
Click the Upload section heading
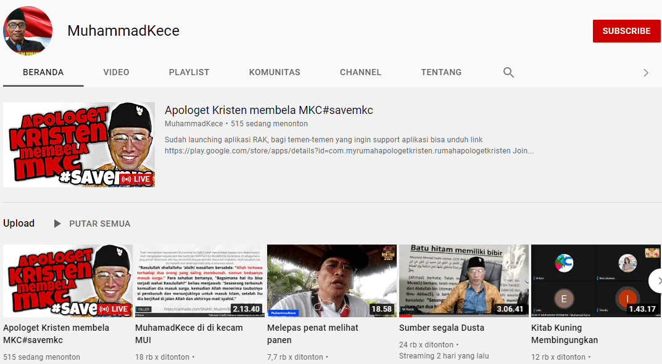19,224
